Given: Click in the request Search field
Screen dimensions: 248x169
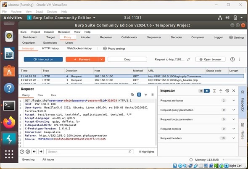Looking at the screenshot, I should [x=88, y=152].
